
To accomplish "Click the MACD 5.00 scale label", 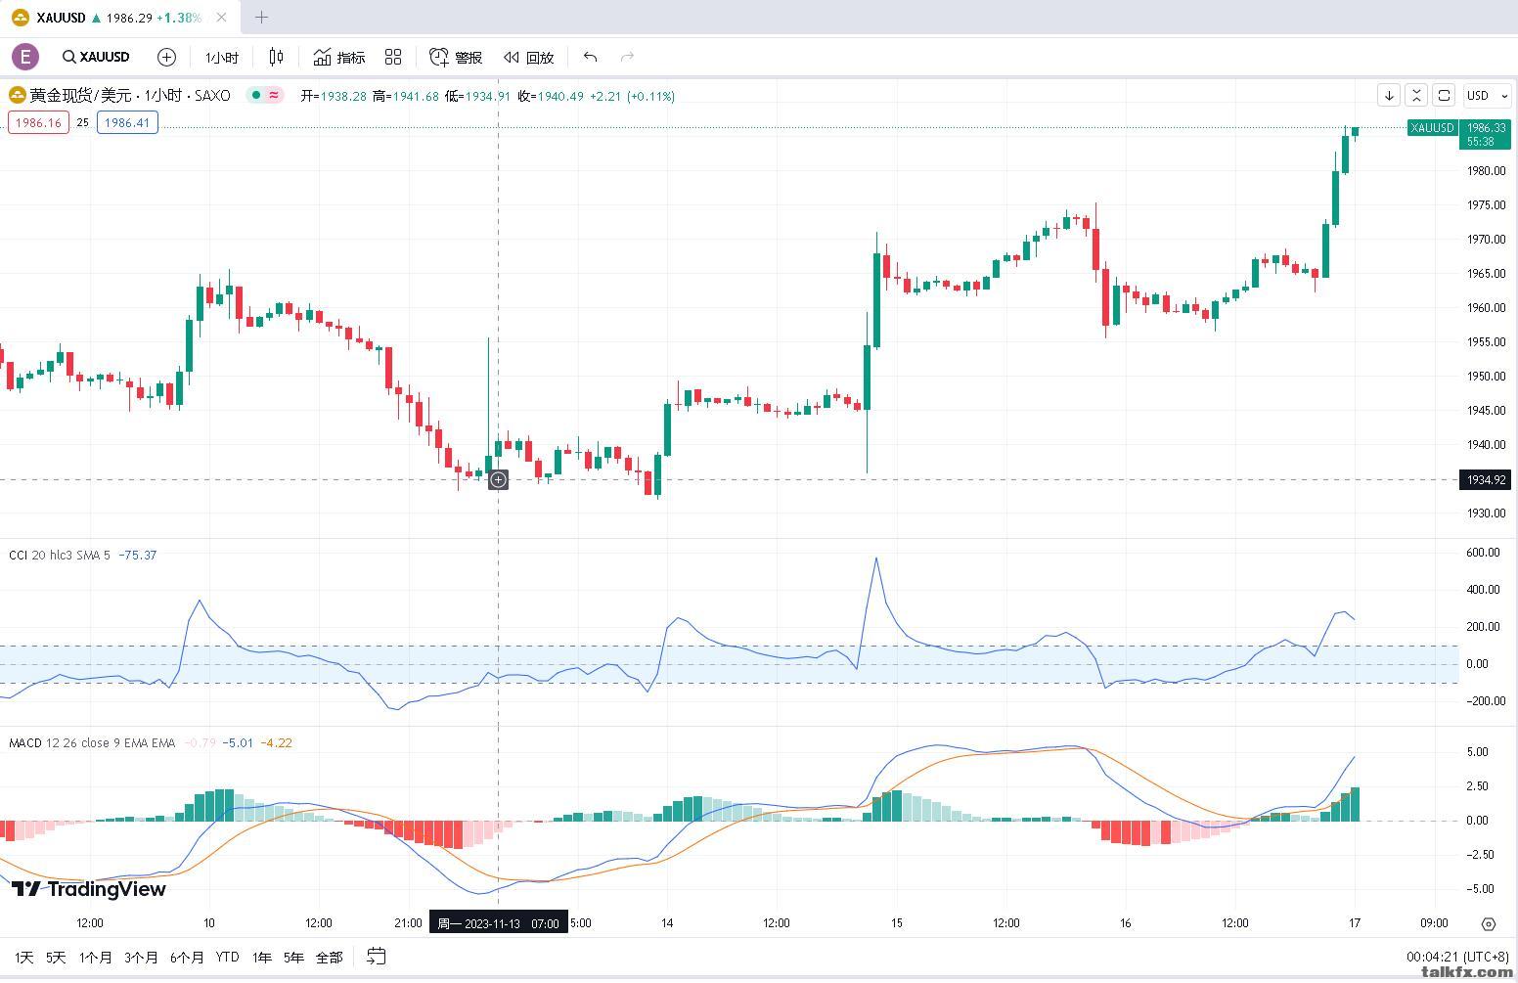I will point(1478,752).
